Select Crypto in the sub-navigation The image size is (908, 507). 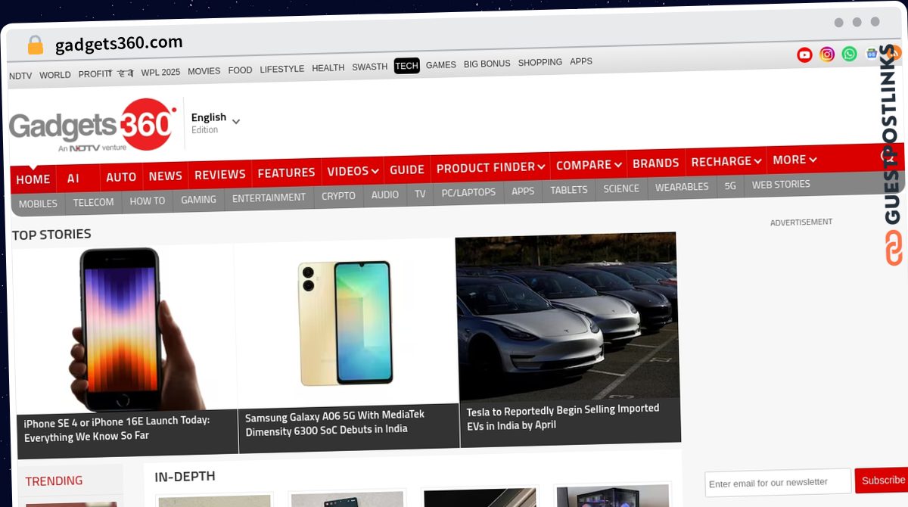click(x=338, y=196)
